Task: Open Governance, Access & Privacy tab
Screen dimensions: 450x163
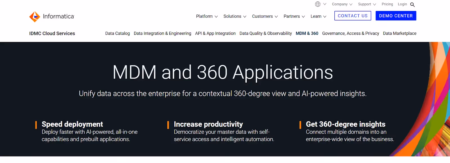Action: [x=350, y=33]
